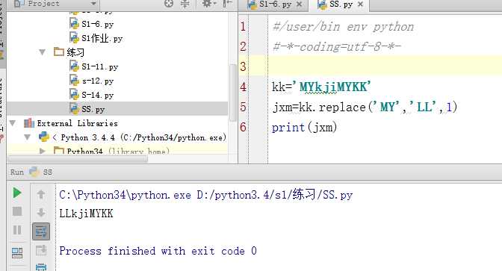The image size is (502, 271).
Task: Click the up arrow in the Run toolbar
Action: (x=41, y=194)
